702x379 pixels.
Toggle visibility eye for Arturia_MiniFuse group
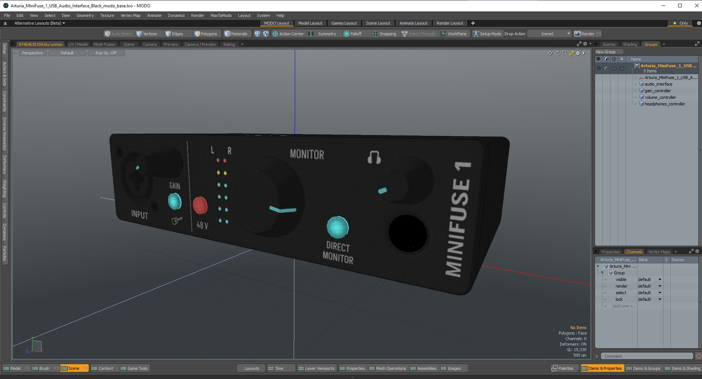click(x=598, y=68)
